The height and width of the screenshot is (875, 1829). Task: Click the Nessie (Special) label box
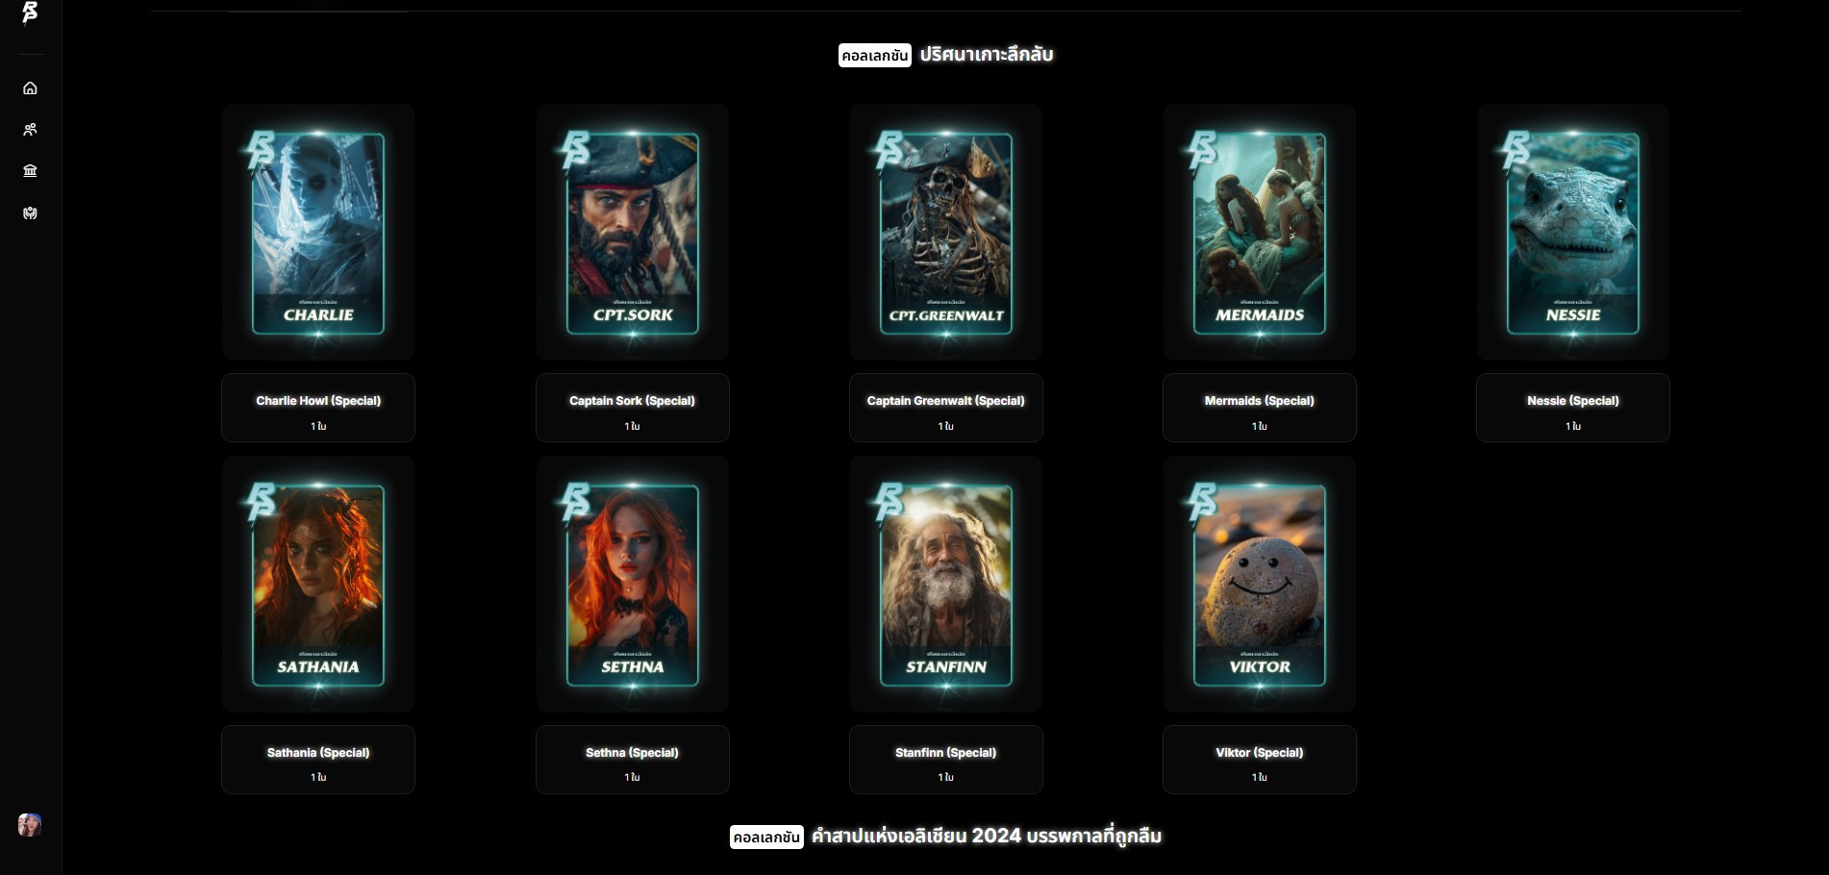pyautogui.click(x=1573, y=408)
